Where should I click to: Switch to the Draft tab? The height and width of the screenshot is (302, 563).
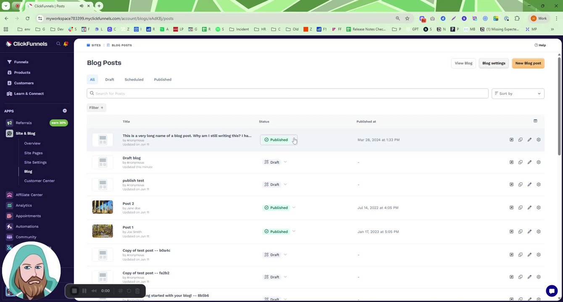click(110, 79)
